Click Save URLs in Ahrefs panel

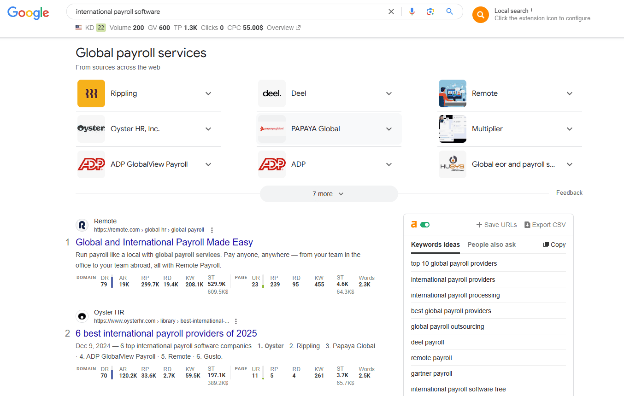496,225
